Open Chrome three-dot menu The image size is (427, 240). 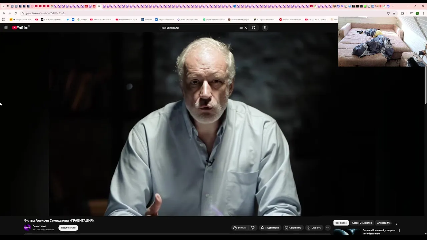[x=423, y=13]
